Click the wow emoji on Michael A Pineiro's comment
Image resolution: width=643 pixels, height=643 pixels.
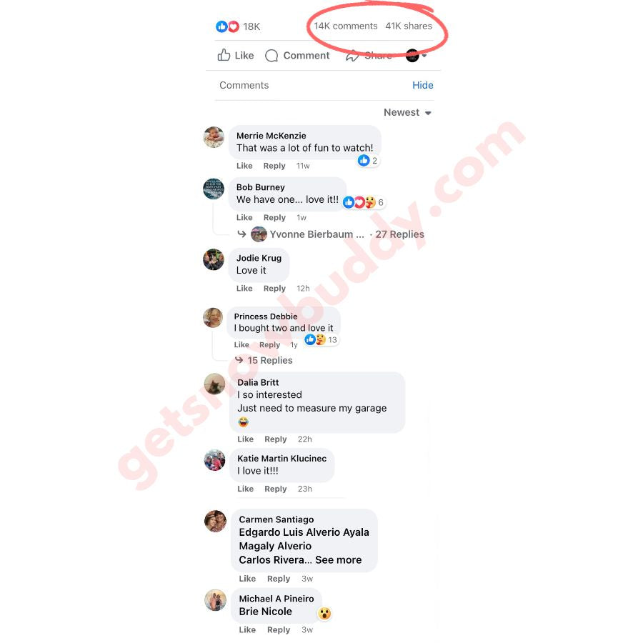coord(324,614)
